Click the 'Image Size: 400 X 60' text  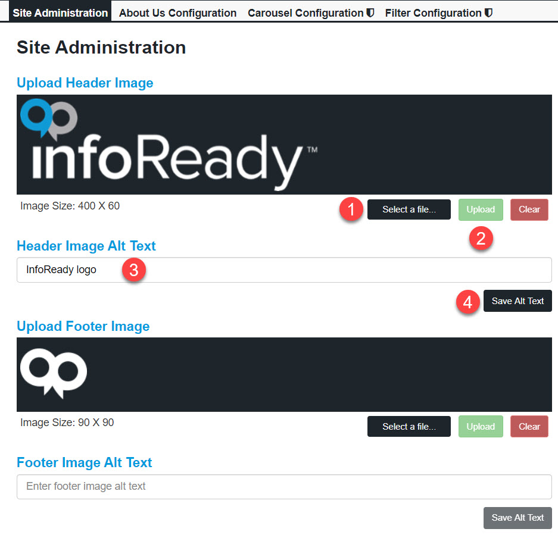70,206
